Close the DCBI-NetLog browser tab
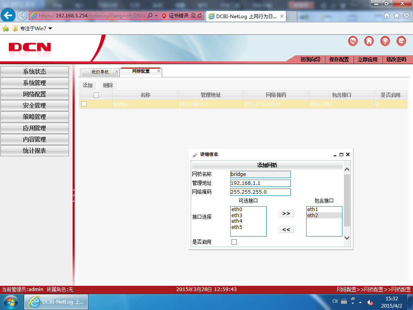The height and width of the screenshot is (310, 413). click(282, 16)
